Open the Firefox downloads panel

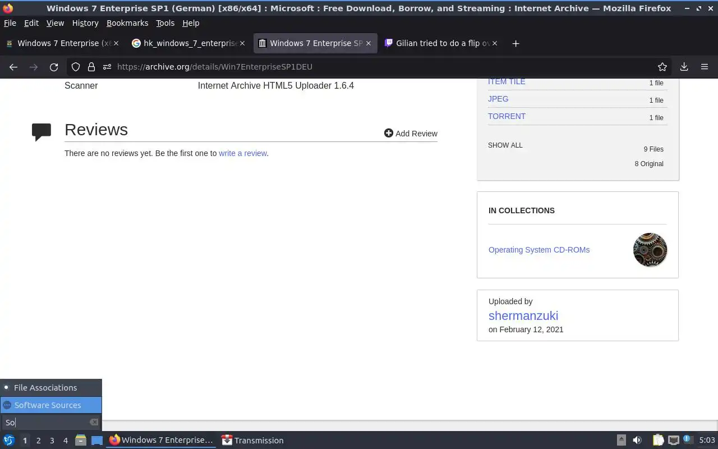click(x=684, y=67)
